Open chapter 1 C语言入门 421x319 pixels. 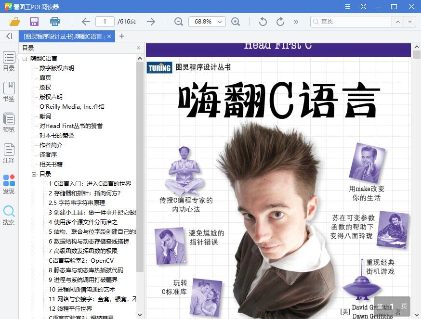(x=90, y=184)
